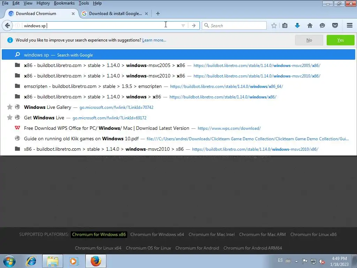Open the Tools menu

pos(84,3)
